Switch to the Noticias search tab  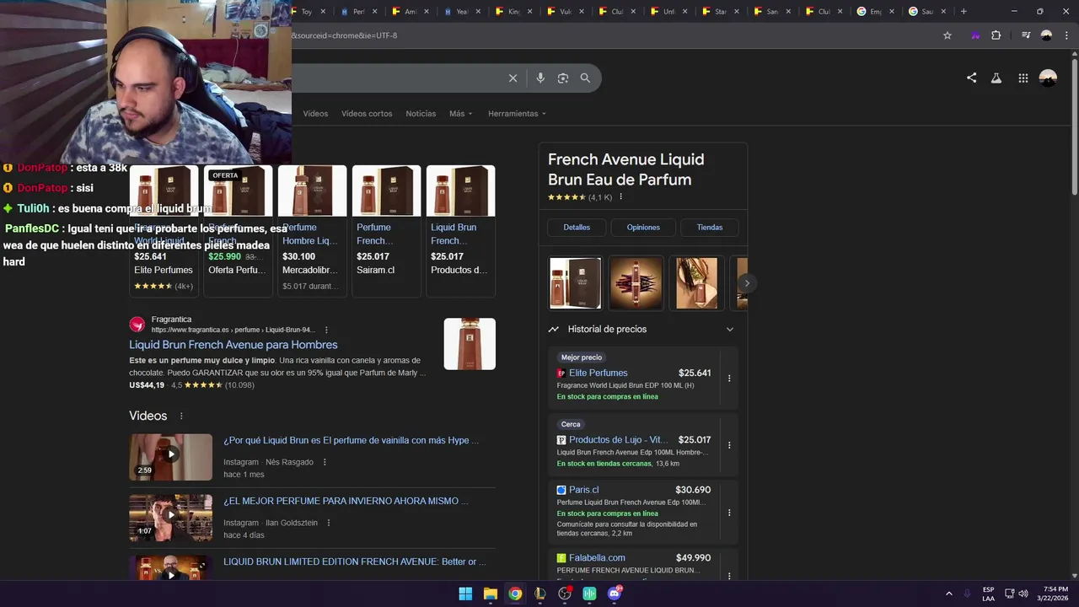[x=421, y=114]
